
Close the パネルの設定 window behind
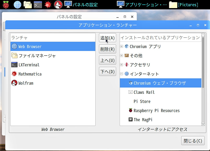(x=132, y=17)
